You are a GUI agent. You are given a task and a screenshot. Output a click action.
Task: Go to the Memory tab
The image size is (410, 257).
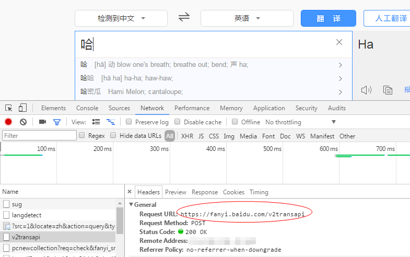tap(231, 108)
